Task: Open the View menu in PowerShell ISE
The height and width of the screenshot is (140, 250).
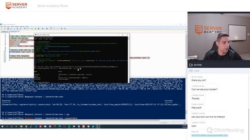Action: (x=8, y=26)
